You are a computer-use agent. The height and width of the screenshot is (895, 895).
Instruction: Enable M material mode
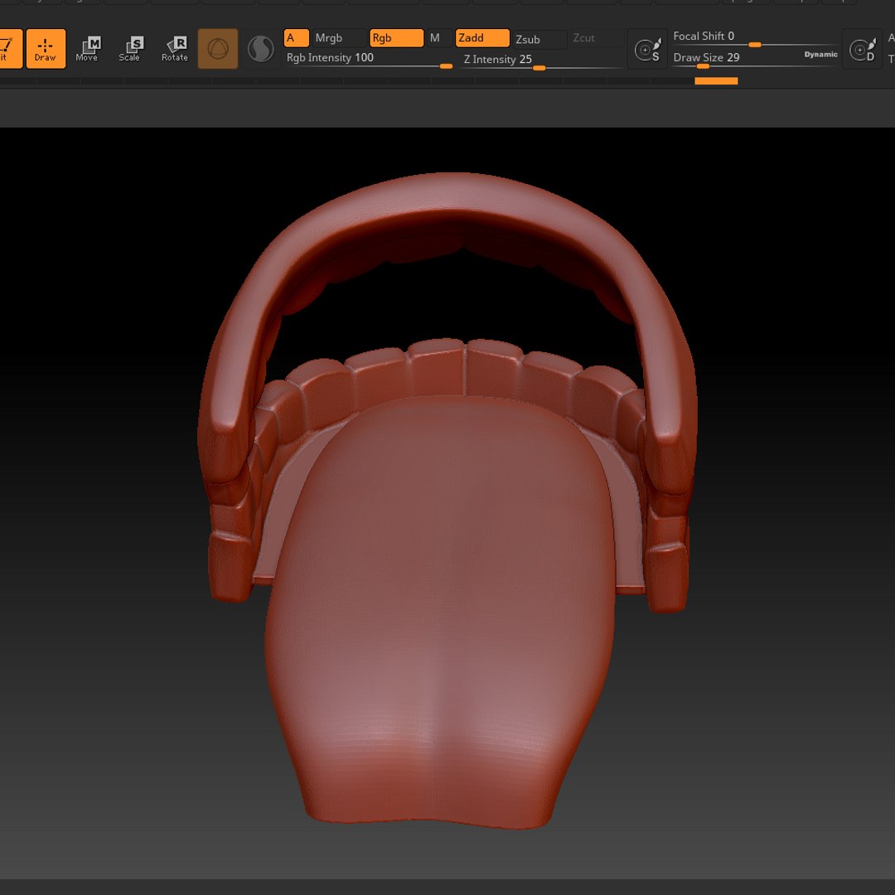click(438, 38)
